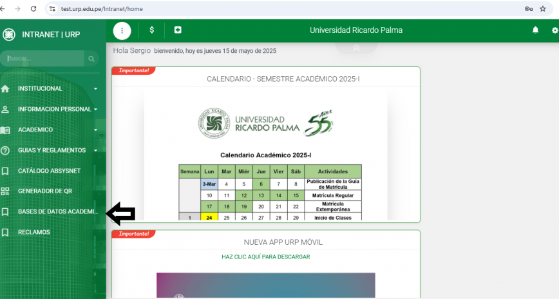Click the Reclamos bookmark icon
This screenshot has width=559, height=299.
(x=5, y=232)
